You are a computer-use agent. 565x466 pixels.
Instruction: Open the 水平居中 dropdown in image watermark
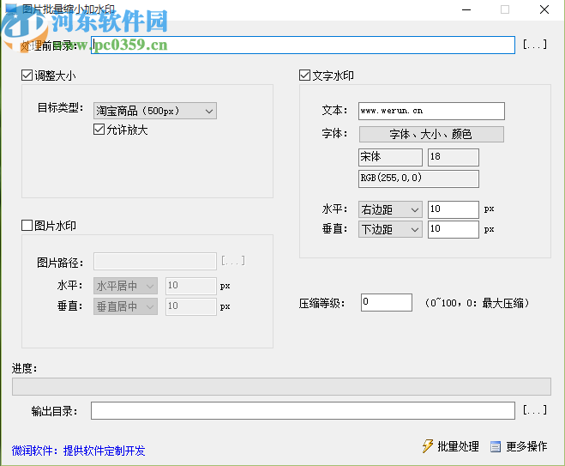pyautogui.click(x=125, y=286)
